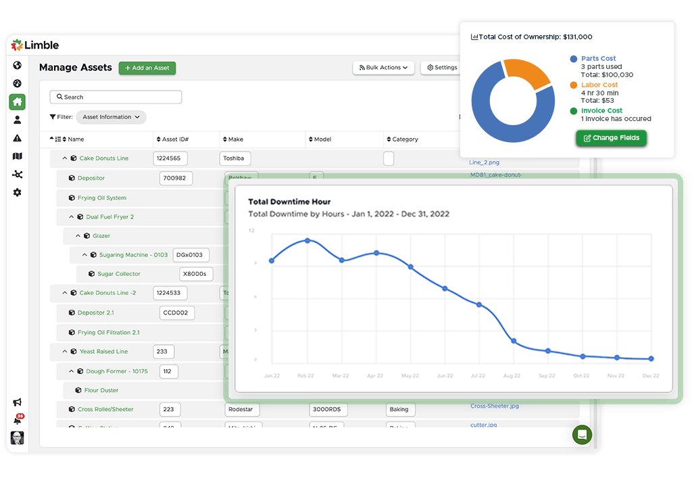692x487 pixels.
Task: Open the Asset Information filter dropdown
Action: point(111,117)
